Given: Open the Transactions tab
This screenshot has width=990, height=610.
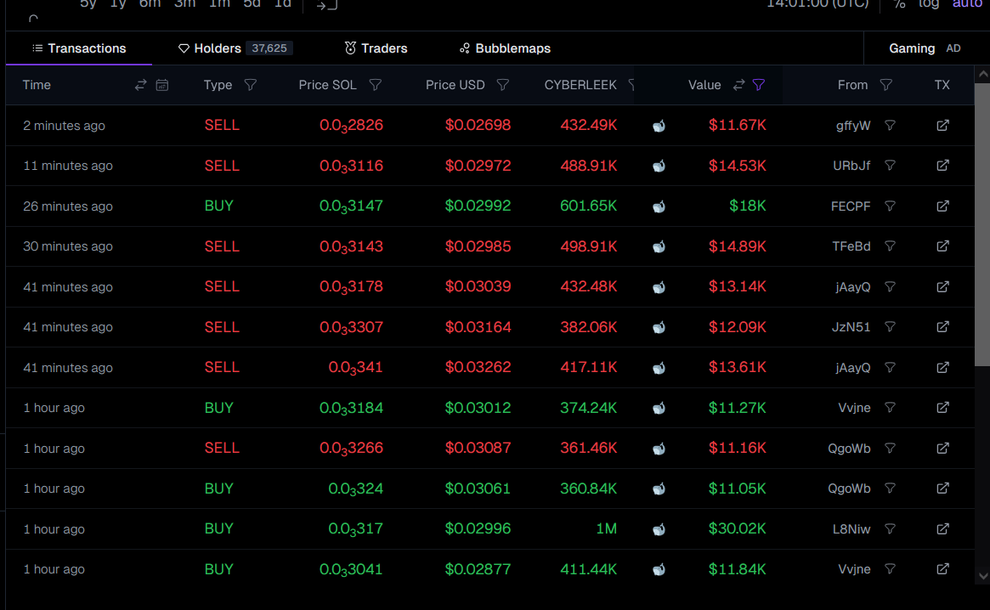Looking at the screenshot, I should coord(79,48).
